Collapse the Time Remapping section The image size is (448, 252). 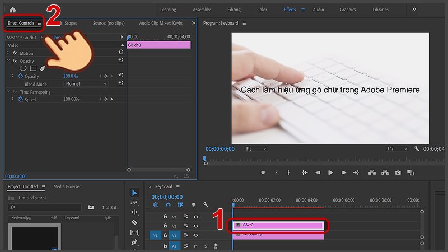(x=8, y=91)
